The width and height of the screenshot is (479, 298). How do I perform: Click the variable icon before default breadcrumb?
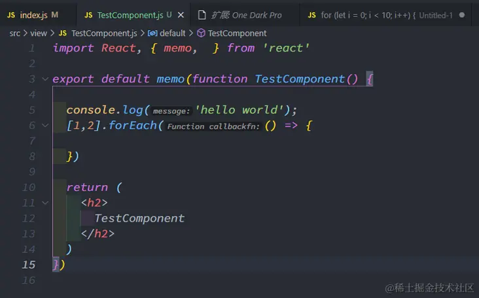[152, 33]
